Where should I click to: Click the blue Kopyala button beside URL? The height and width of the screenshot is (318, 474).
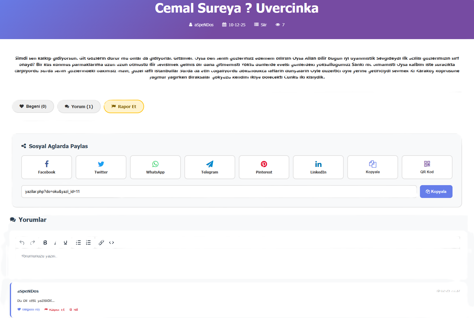pyautogui.click(x=436, y=192)
